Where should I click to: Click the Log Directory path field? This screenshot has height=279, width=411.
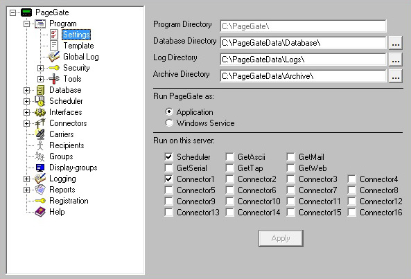click(303, 60)
